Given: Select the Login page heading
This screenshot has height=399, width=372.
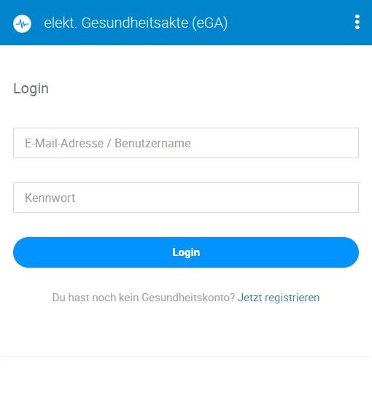Looking at the screenshot, I should point(31,89).
